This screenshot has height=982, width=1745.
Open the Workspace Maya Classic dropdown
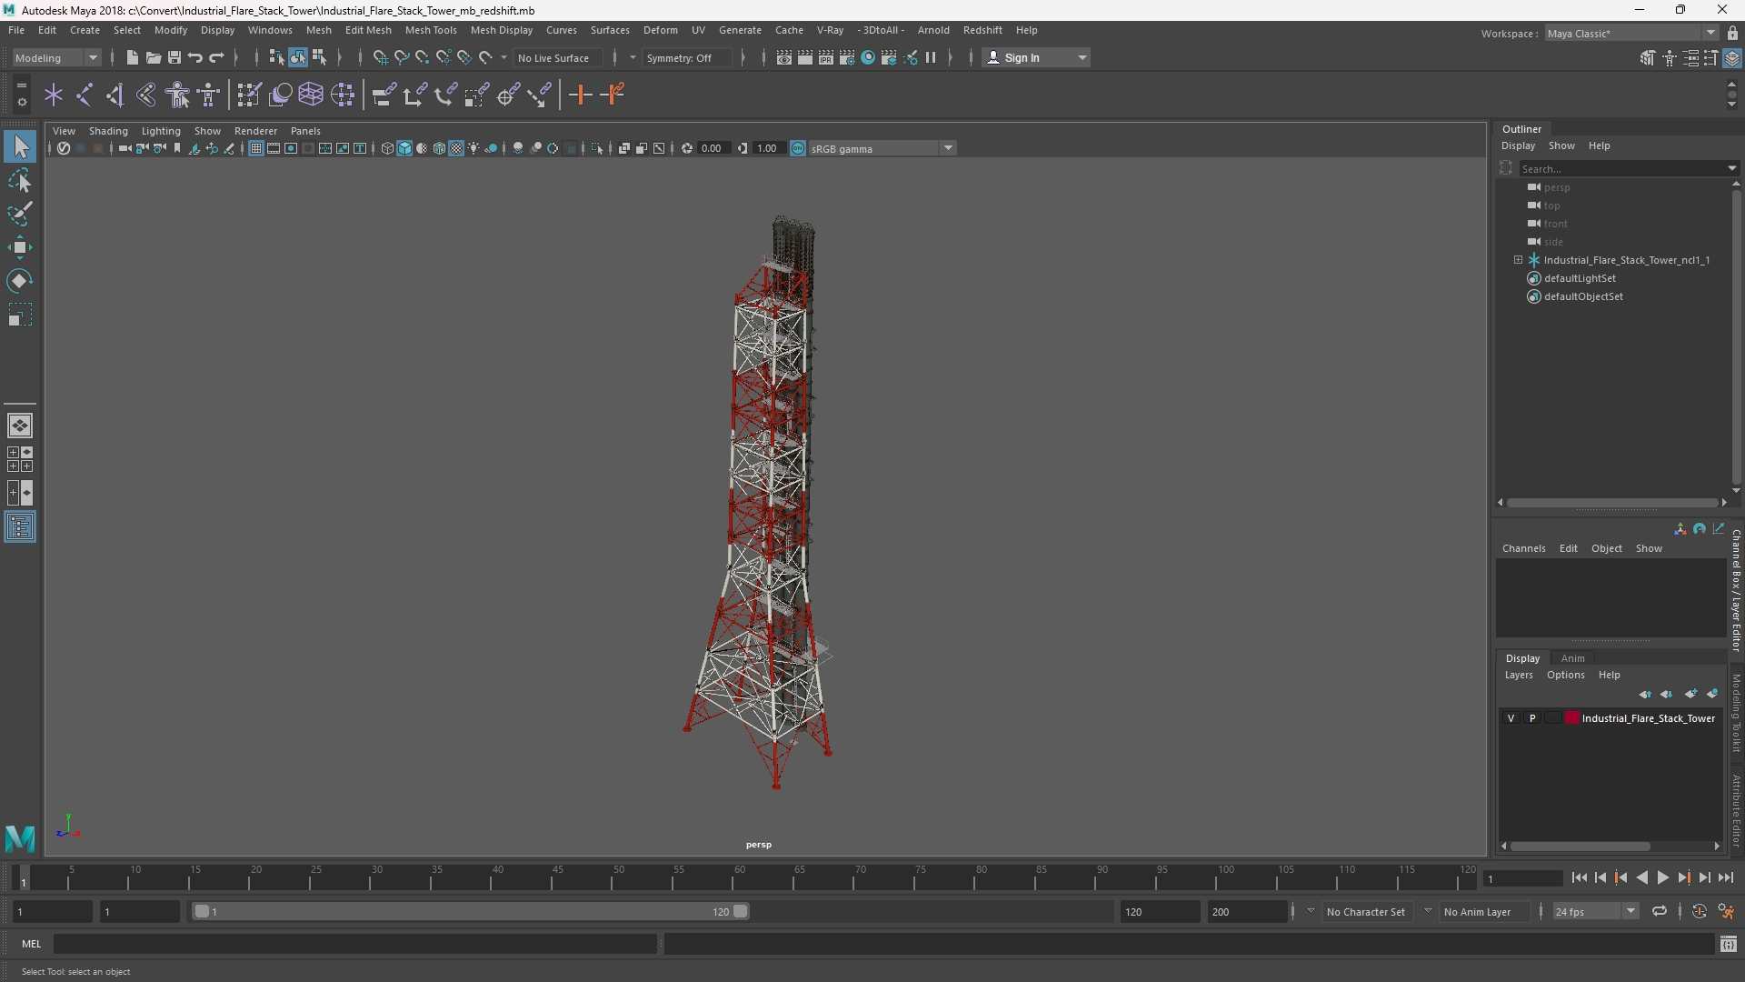tap(1630, 33)
